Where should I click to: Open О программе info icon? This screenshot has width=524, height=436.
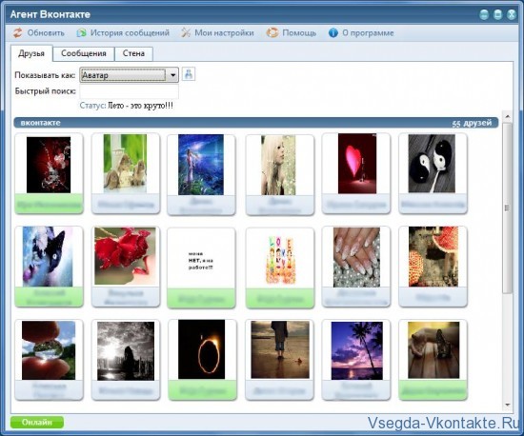tap(333, 32)
